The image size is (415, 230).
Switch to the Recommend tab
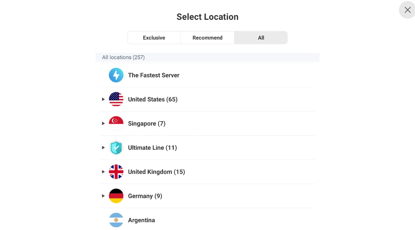click(x=208, y=38)
